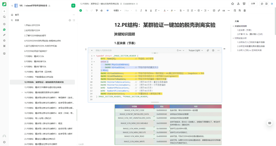Open the 标题2 heading style dropdown
Image resolution: width=276 pixels, height=146 pixels.
tap(117, 11)
